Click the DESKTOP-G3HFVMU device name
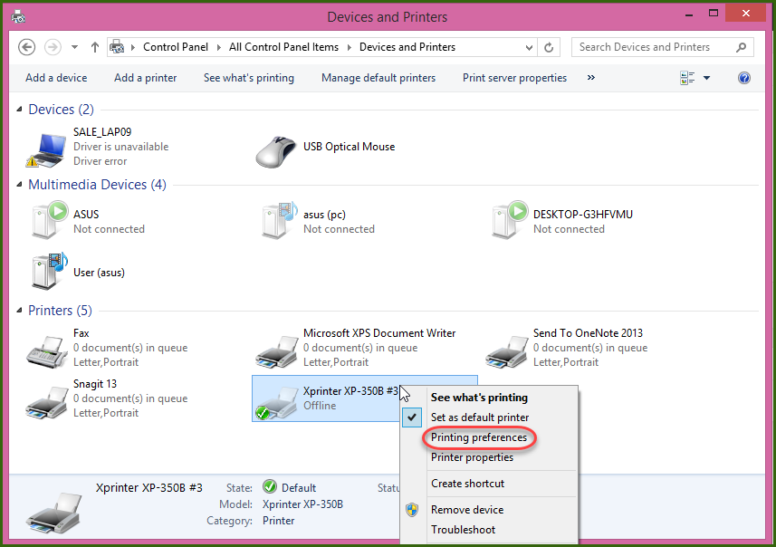Image resolution: width=776 pixels, height=547 pixels. click(582, 215)
